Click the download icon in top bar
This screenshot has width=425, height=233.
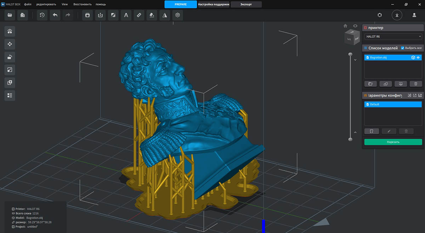coord(397,15)
